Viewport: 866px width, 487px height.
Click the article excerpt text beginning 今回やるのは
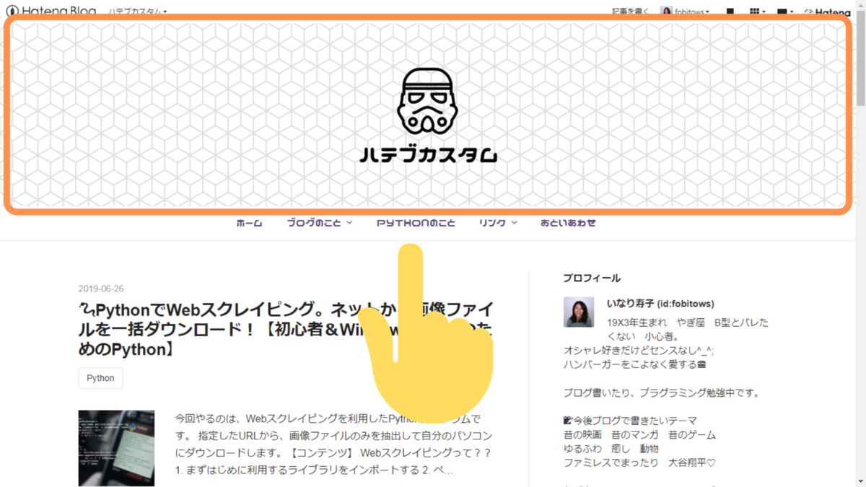point(334,444)
